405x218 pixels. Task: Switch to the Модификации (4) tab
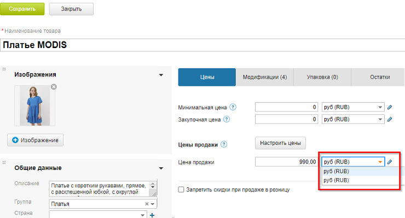point(265,77)
